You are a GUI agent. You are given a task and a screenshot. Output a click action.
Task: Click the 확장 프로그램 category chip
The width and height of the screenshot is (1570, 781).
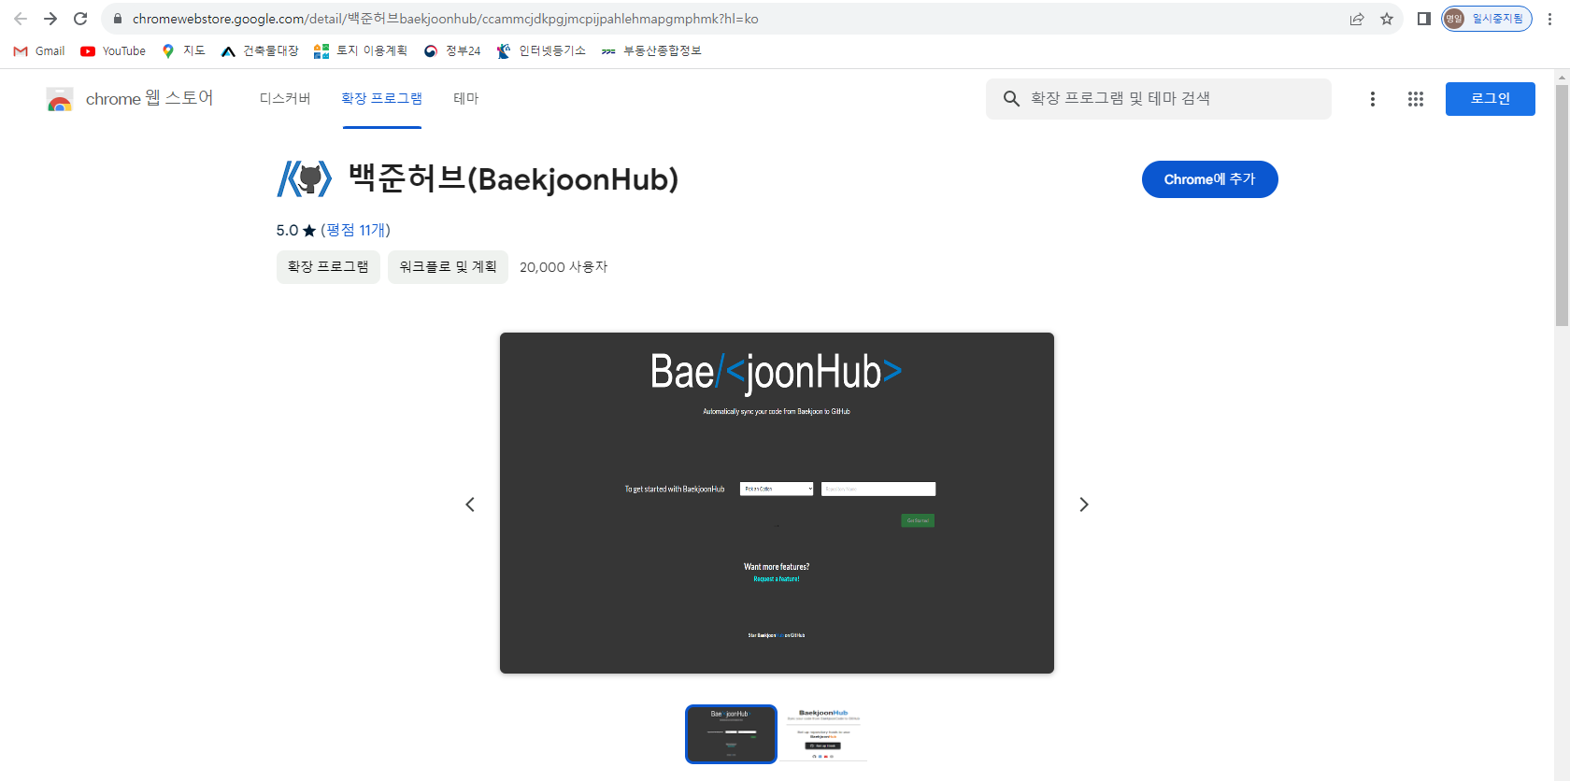(328, 267)
